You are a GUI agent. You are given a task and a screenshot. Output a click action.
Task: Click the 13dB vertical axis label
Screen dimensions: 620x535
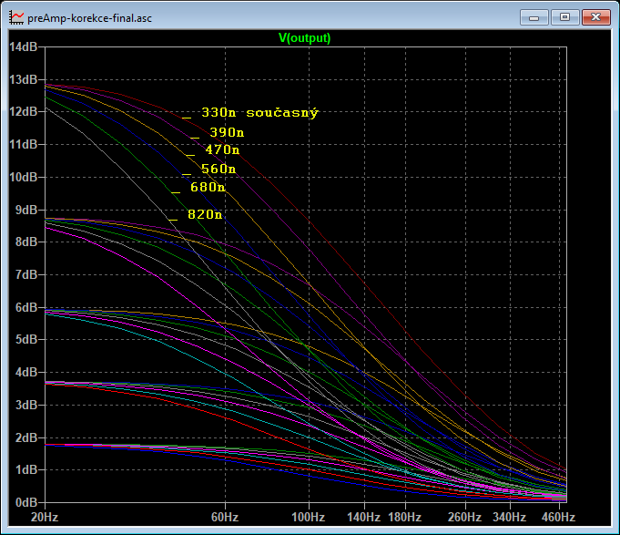pyautogui.click(x=23, y=79)
